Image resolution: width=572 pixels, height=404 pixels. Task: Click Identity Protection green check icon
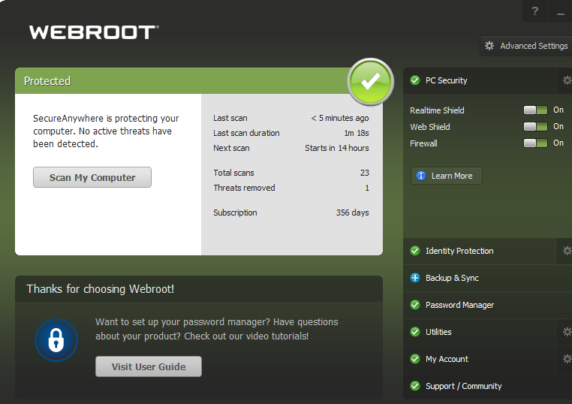(415, 251)
